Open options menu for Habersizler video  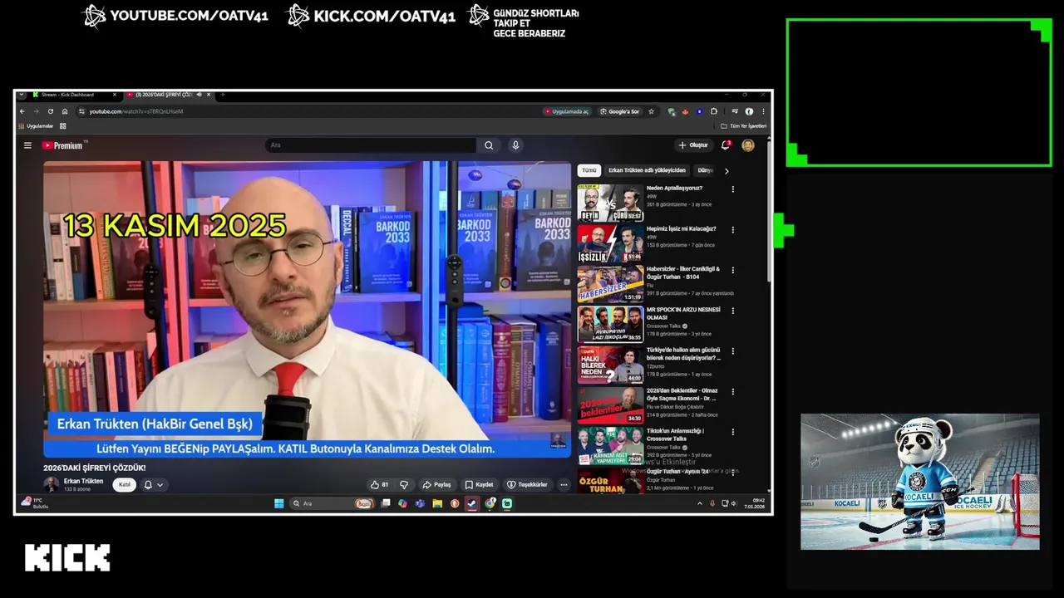point(733,270)
